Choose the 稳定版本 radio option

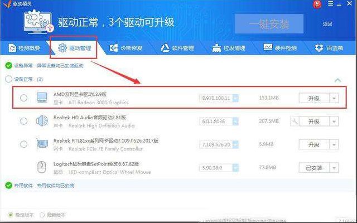pyautogui.click(x=11, y=215)
